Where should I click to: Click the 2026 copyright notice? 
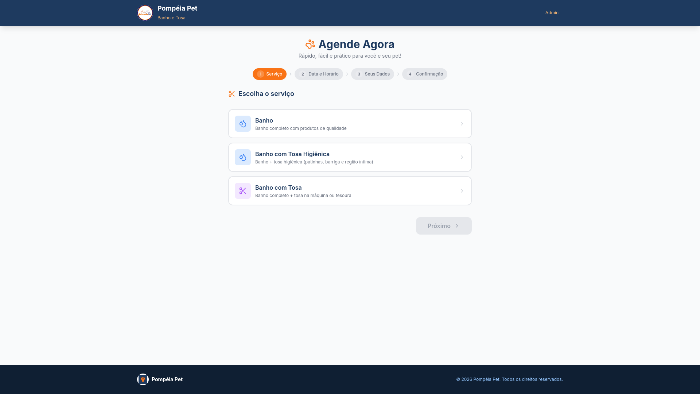[x=509, y=379]
